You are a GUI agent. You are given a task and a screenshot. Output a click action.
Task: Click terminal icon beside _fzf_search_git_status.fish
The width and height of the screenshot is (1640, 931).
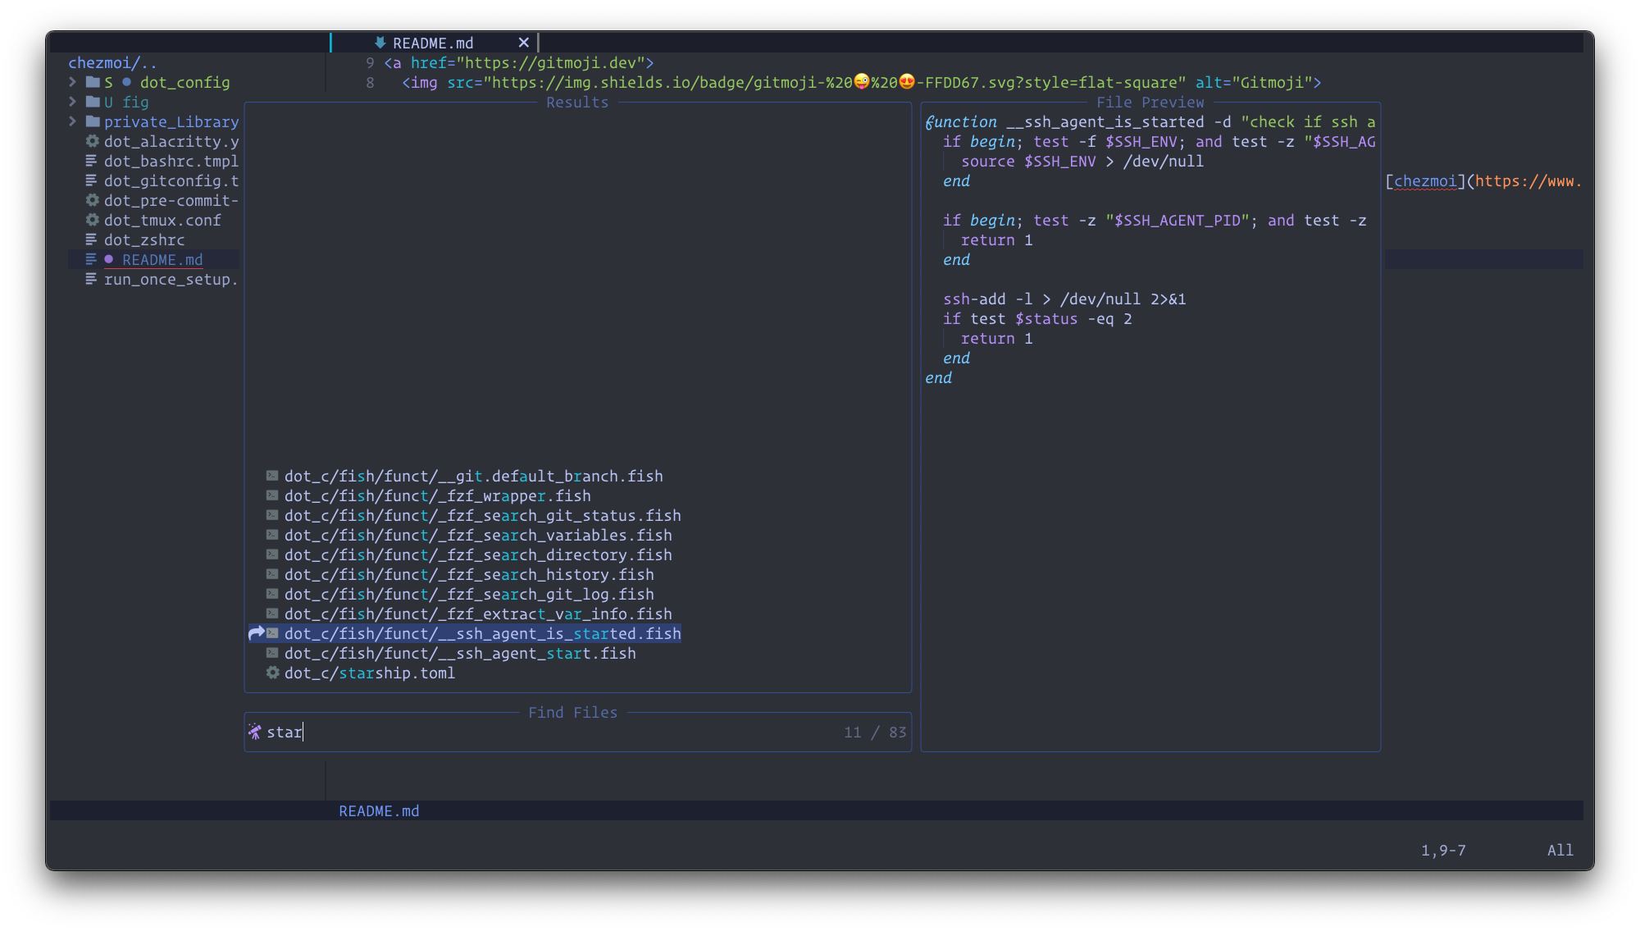click(272, 515)
